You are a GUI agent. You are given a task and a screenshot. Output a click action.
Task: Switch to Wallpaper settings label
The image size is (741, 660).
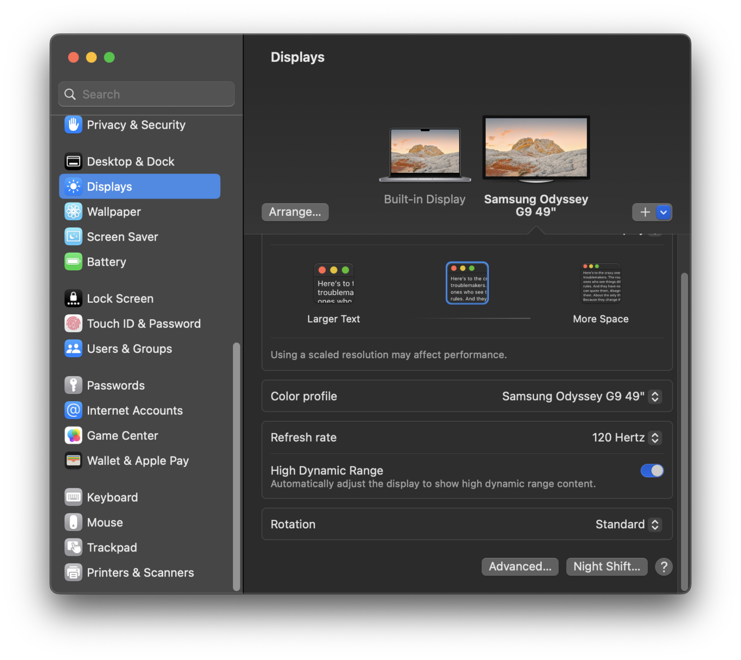pos(114,212)
